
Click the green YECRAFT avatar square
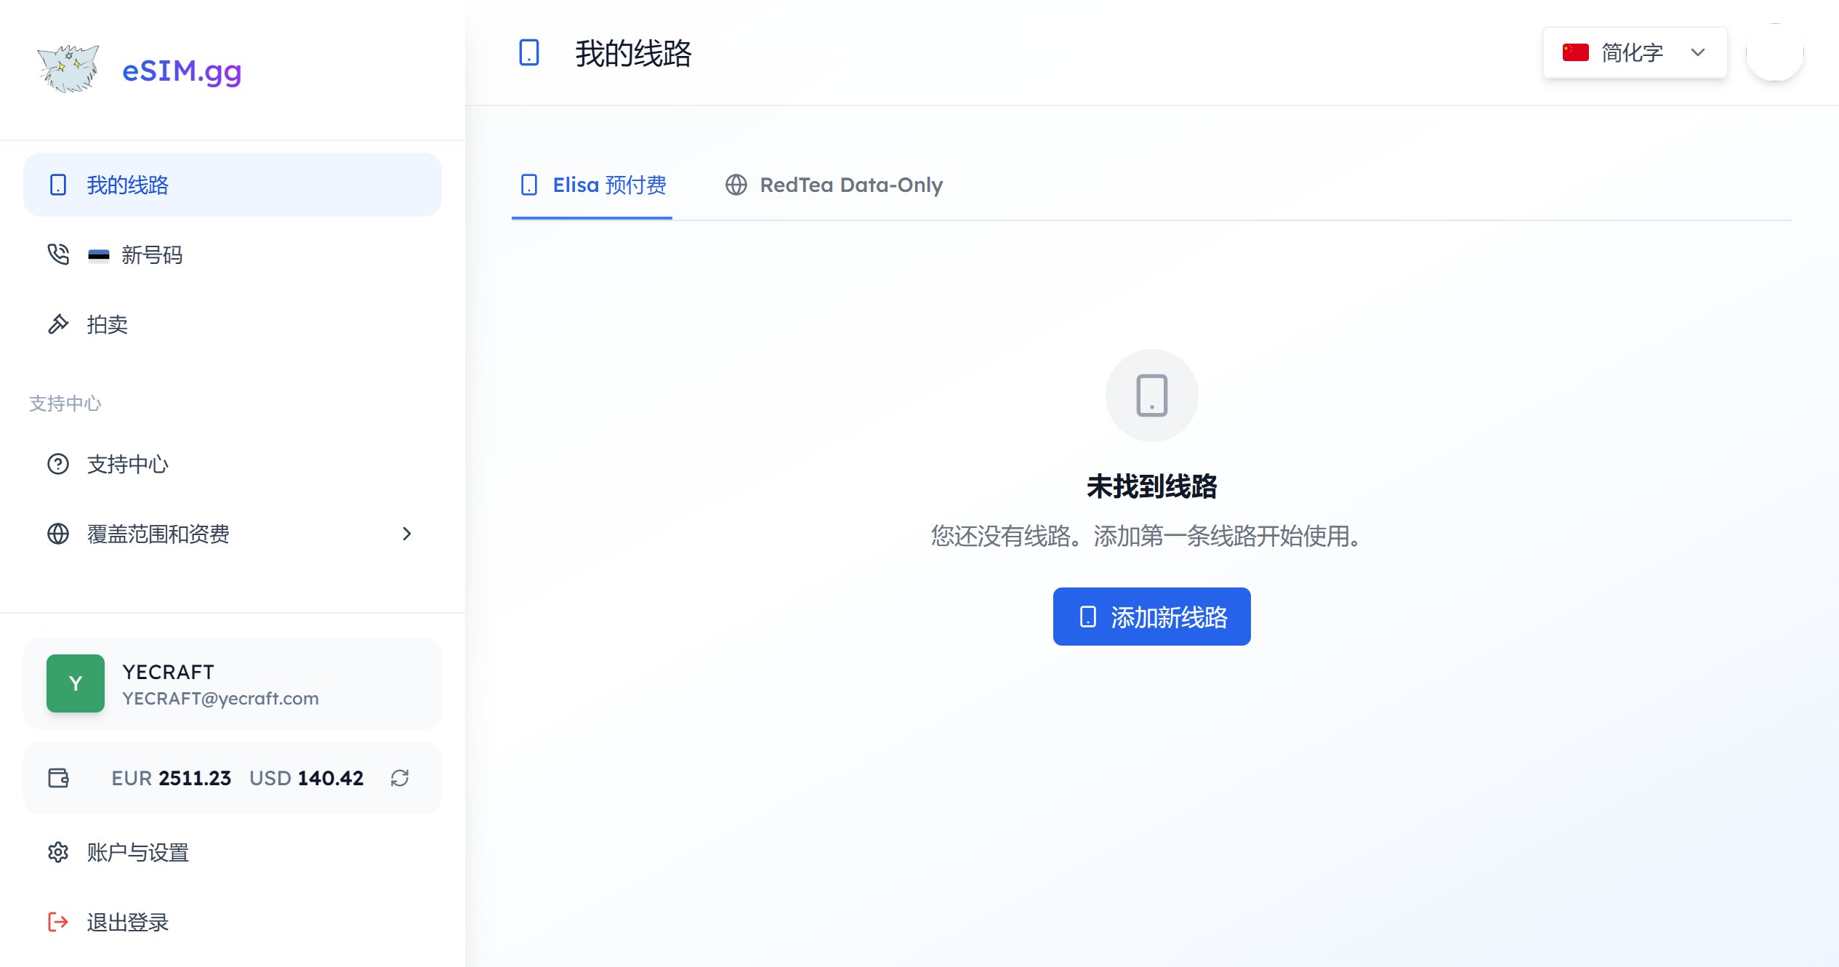coord(75,683)
